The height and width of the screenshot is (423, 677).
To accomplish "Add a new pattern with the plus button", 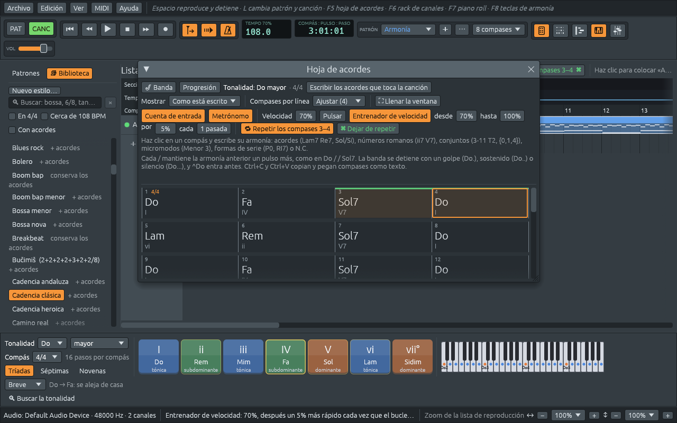I will (445, 30).
